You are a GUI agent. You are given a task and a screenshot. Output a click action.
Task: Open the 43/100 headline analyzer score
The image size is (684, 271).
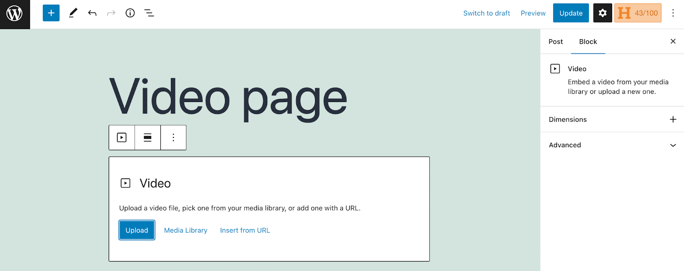pyautogui.click(x=638, y=13)
